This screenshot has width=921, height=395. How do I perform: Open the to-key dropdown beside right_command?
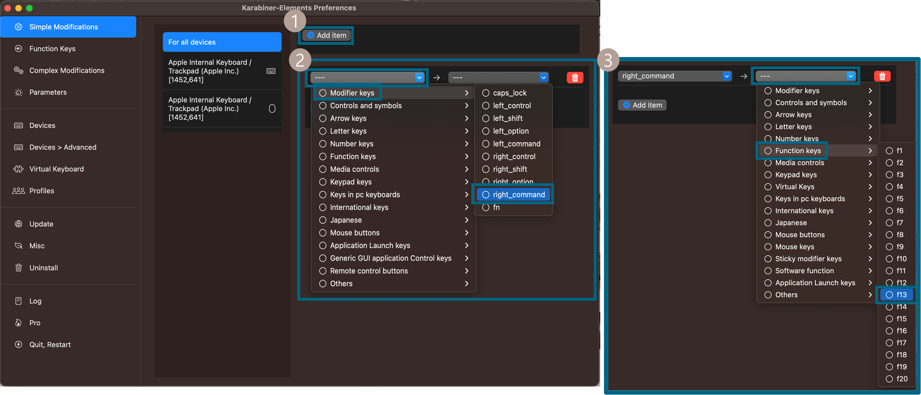[806, 76]
